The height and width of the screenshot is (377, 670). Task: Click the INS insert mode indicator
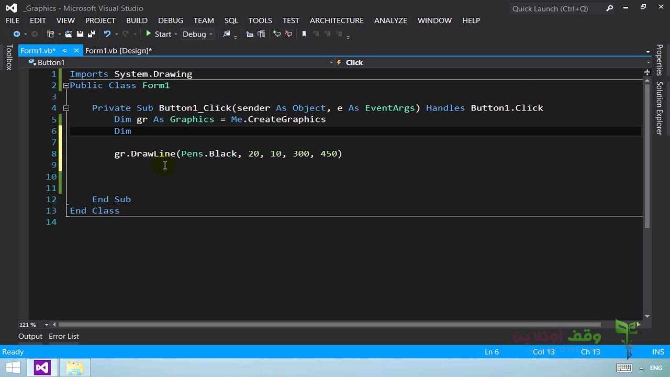(658, 352)
